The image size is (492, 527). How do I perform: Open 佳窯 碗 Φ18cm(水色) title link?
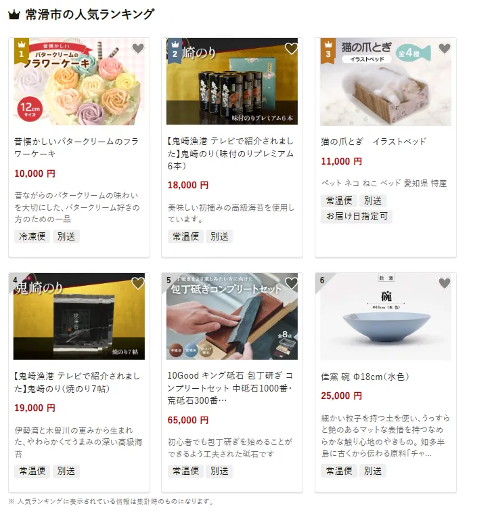pyautogui.click(x=365, y=377)
